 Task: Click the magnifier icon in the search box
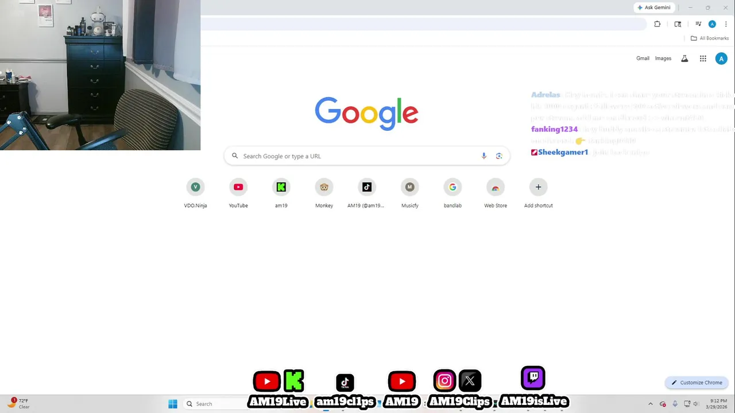pyautogui.click(x=235, y=155)
